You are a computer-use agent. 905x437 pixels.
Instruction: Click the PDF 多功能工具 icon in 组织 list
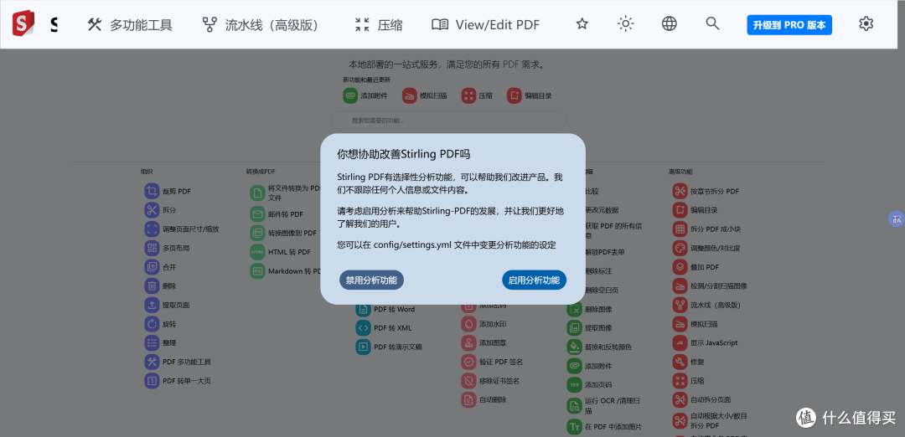(152, 362)
